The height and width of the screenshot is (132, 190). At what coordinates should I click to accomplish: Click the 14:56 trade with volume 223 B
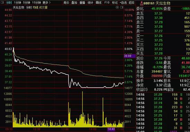[163, 107]
